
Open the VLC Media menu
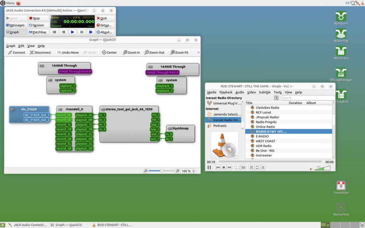tap(212, 92)
